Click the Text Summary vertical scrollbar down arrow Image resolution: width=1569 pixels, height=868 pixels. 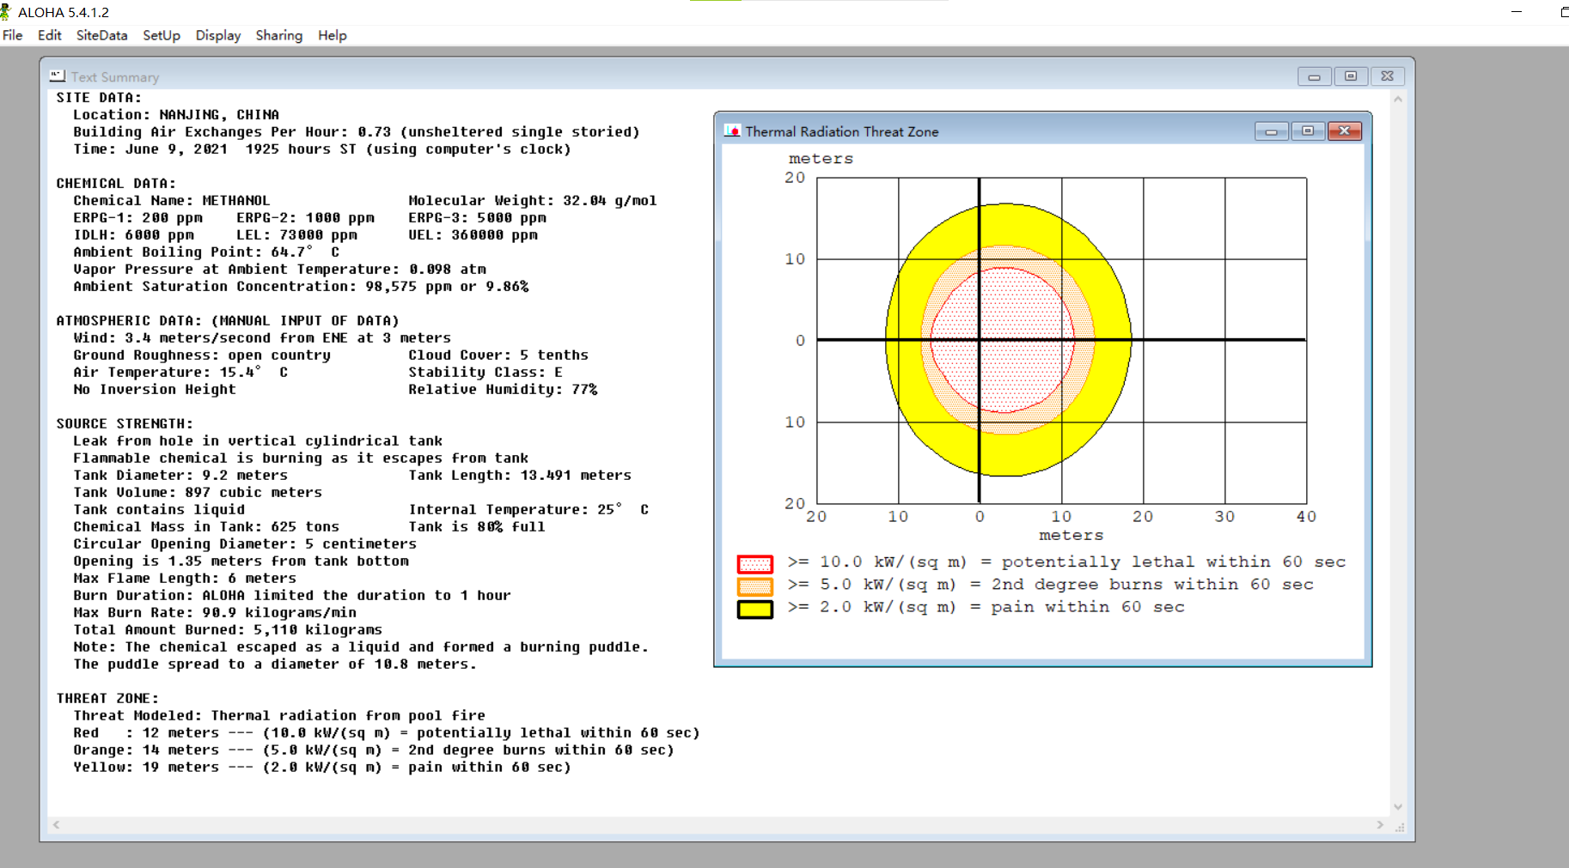point(1398,807)
